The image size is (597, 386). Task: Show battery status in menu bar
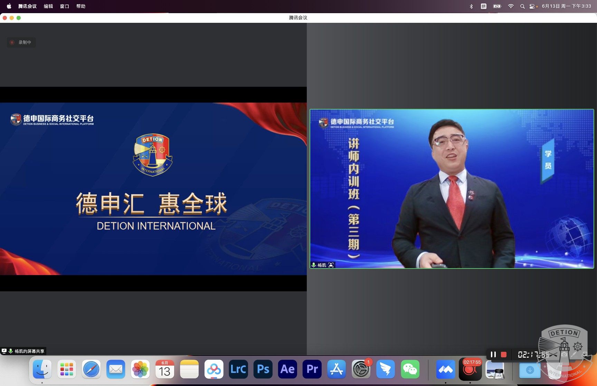497,6
